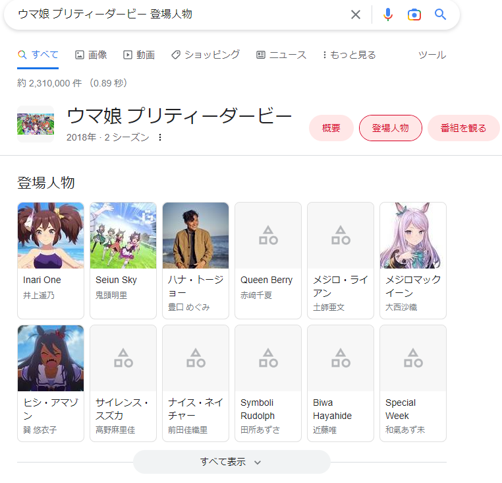Click the ヒシ・アマゾン name label
The image size is (502, 483).
[x=51, y=409]
